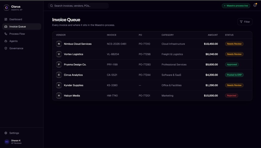Click Cloud Infrastructure category cell
Screen dimensions: 261x148
173,44
